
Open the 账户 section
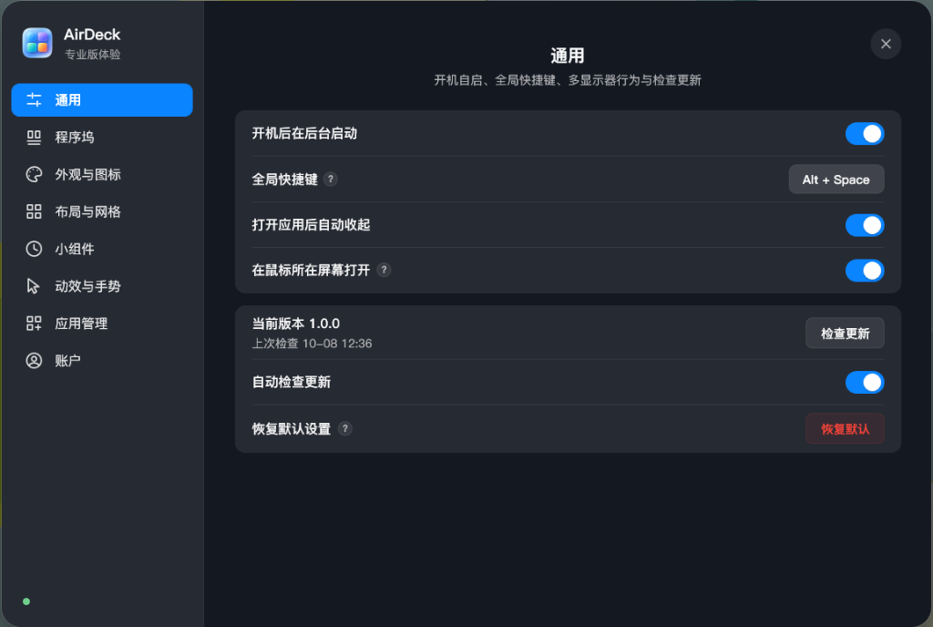(102, 361)
